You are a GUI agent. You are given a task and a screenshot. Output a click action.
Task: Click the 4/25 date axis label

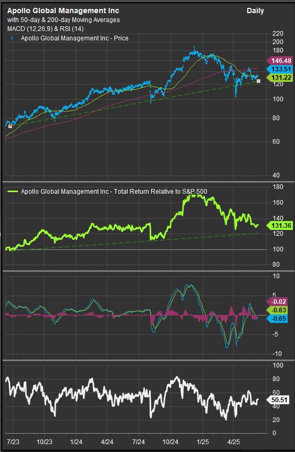click(x=233, y=442)
